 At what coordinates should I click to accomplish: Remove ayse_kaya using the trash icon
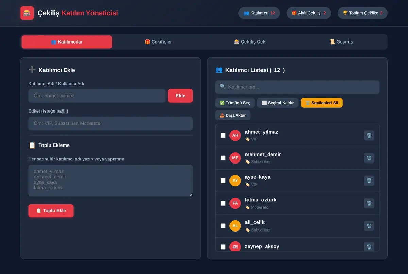(x=369, y=181)
